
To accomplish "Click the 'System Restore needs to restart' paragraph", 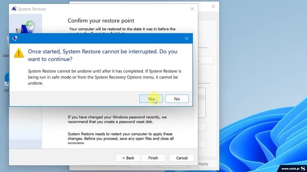I will (x=120, y=139).
